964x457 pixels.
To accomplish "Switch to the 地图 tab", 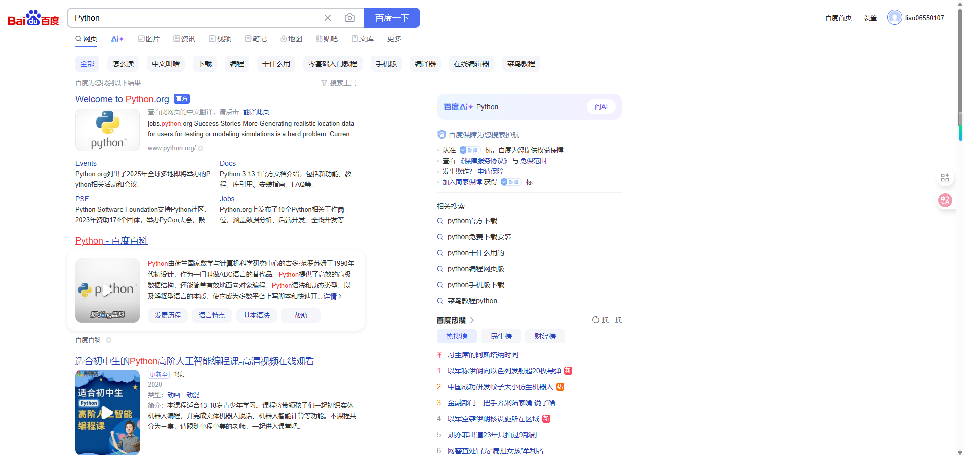I will [291, 39].
